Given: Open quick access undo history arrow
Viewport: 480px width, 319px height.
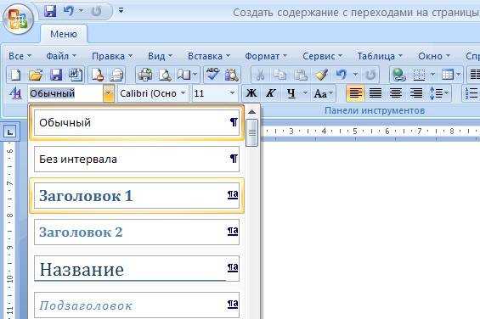Looking at the screenshot, I should point(81,11).
